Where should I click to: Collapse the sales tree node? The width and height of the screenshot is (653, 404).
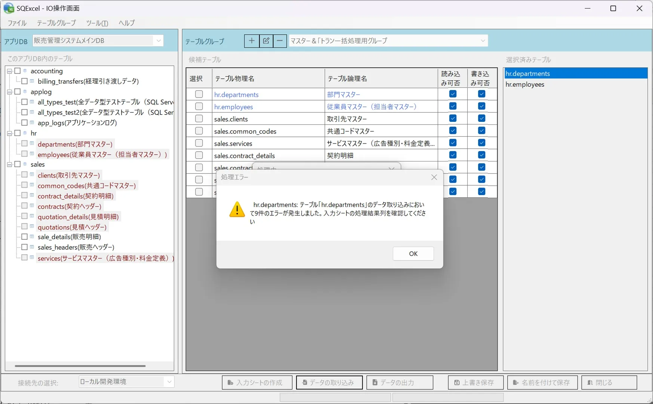tap(10, 164)
